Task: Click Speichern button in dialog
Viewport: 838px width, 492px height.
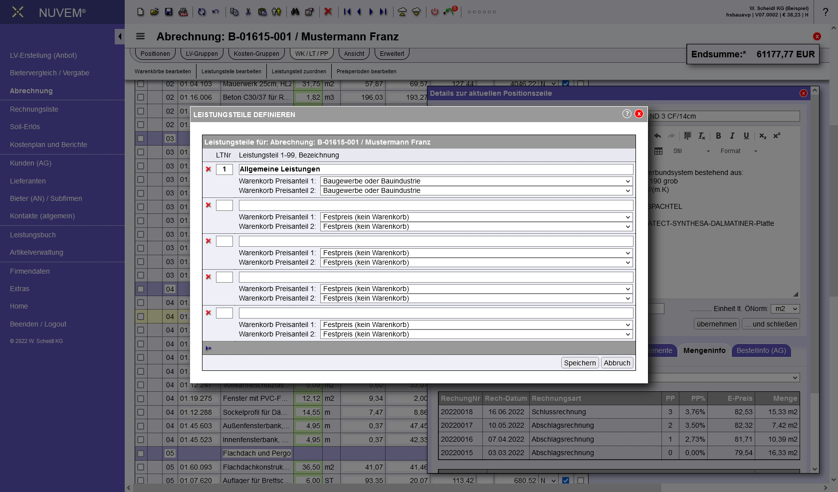Action: (580, 363)
